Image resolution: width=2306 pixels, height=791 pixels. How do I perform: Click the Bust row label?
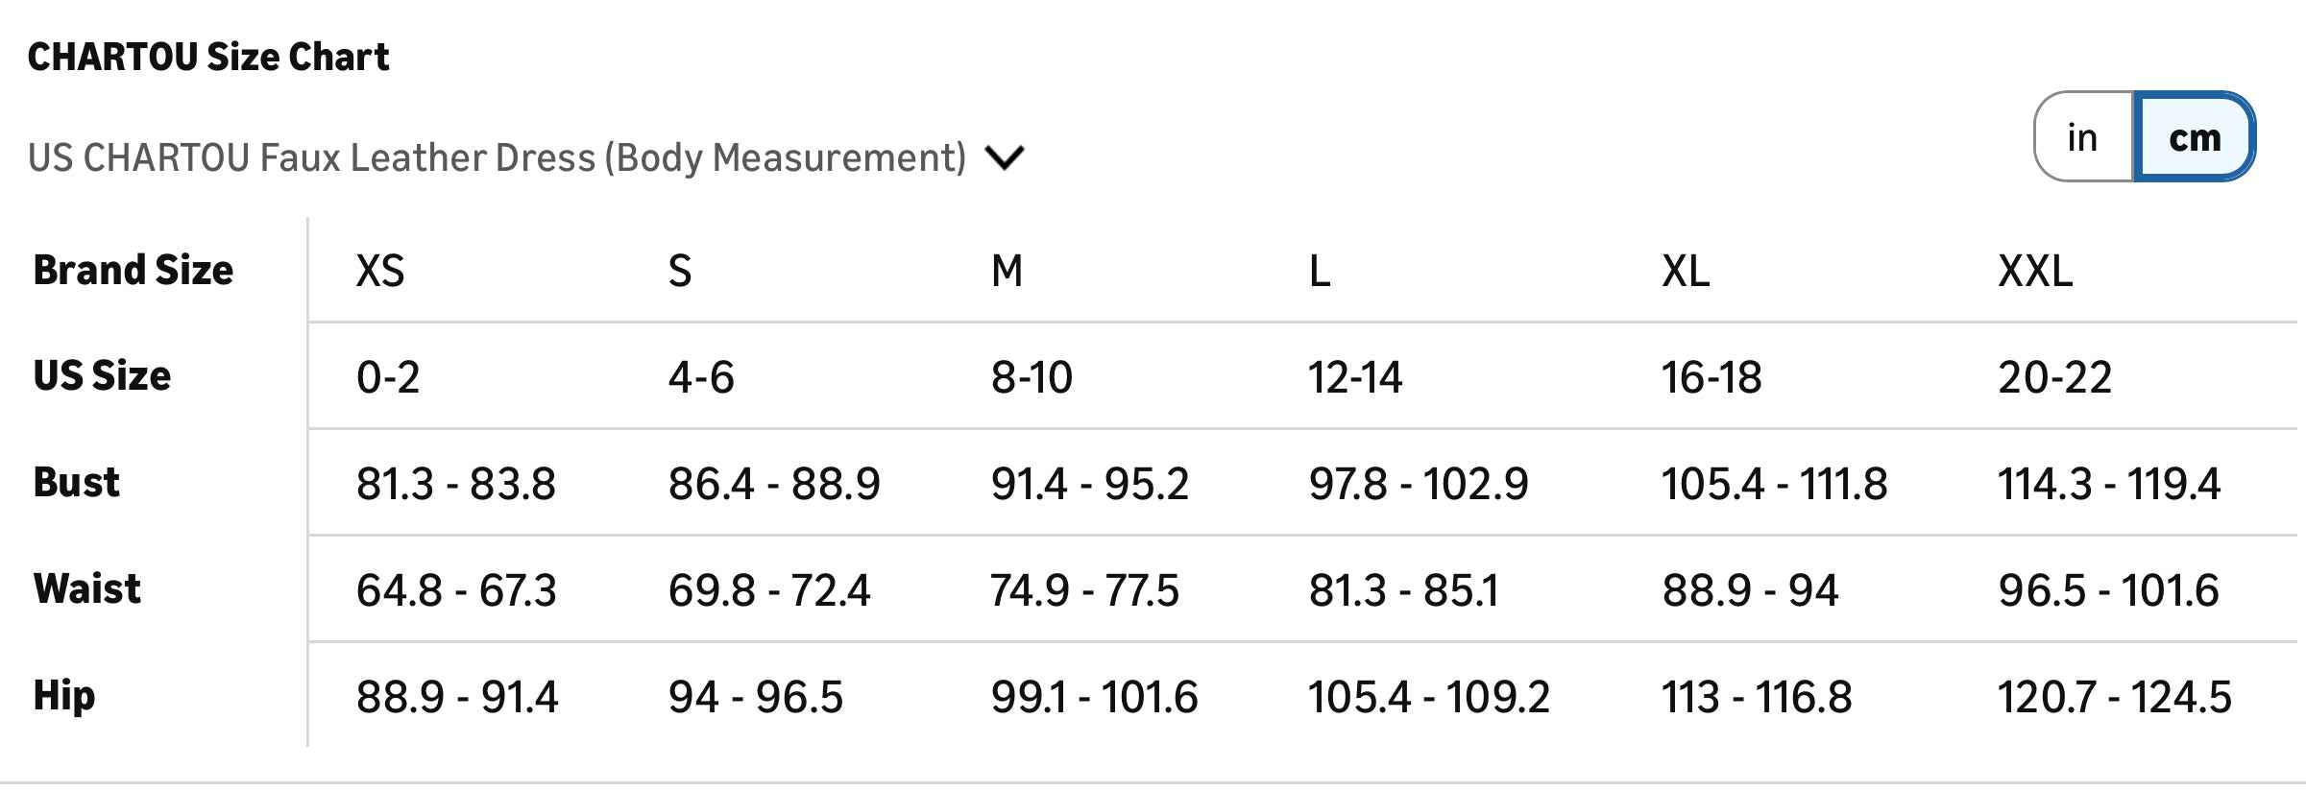(77, 482)
